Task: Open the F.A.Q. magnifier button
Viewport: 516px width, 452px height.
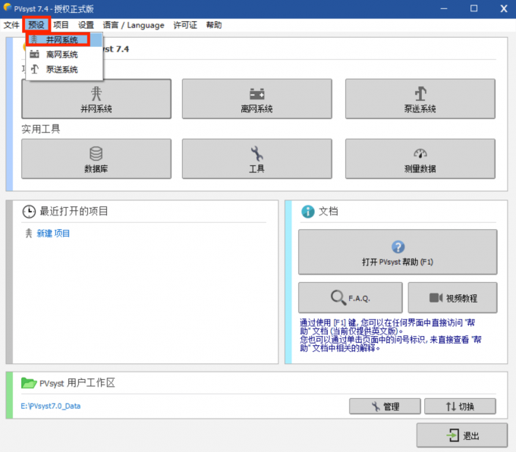Action: [349, 297]
